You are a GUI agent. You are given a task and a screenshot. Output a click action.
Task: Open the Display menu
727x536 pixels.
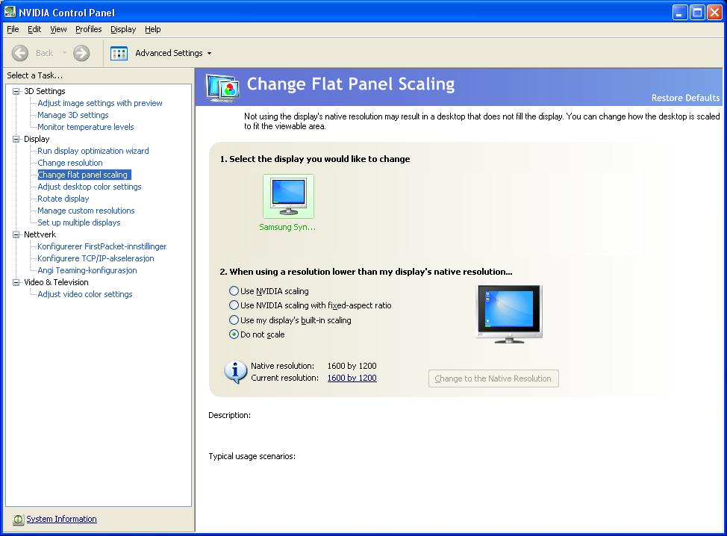[x=123, y=29]
